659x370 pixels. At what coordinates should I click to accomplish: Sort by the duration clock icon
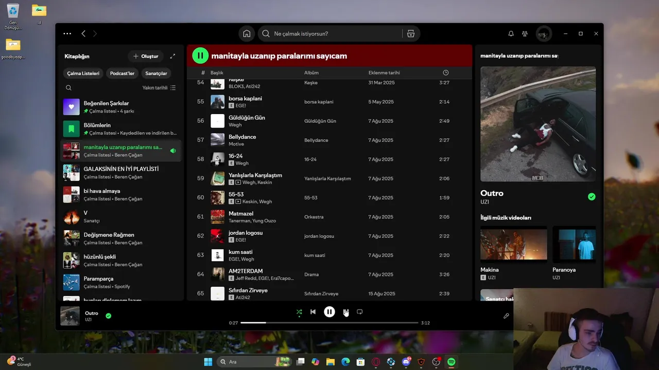446,73
